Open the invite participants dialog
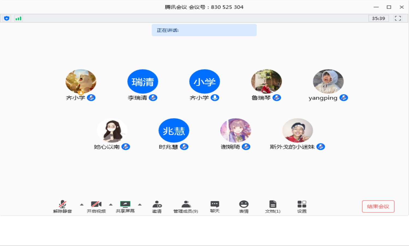The image size is (409, 246). click(x=157, y=207)
